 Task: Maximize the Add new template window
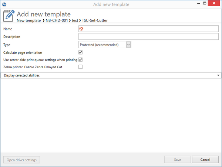[205, 3]
